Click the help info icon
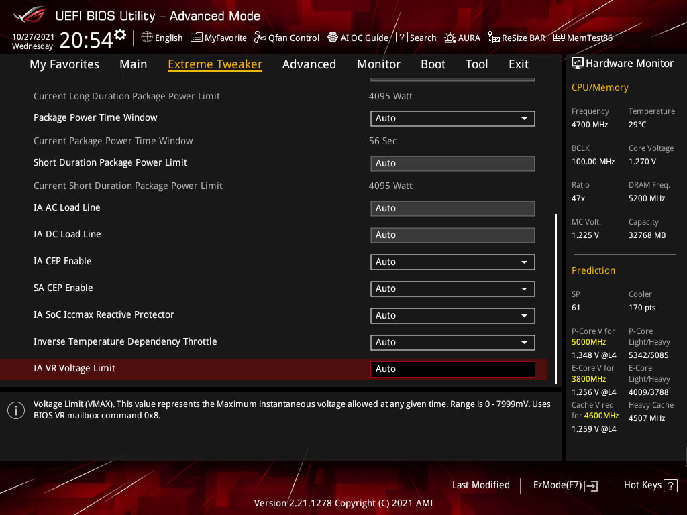The image size is (687, 515). (x=16, y=410)
